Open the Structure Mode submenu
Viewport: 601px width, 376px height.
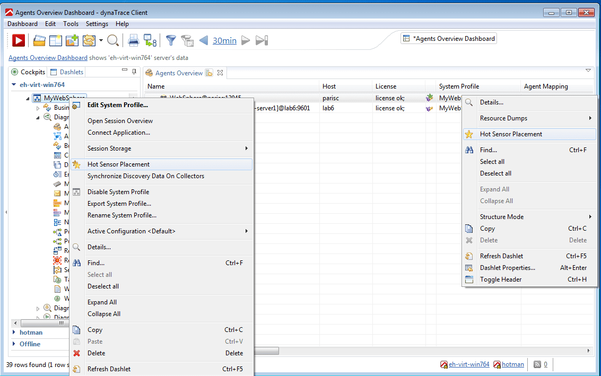tap(529, 217)
